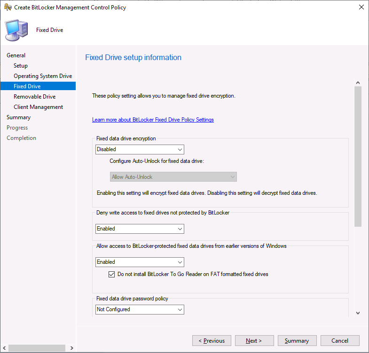Open Allow access from earlier Windows dropdown

tap(140, 262)
